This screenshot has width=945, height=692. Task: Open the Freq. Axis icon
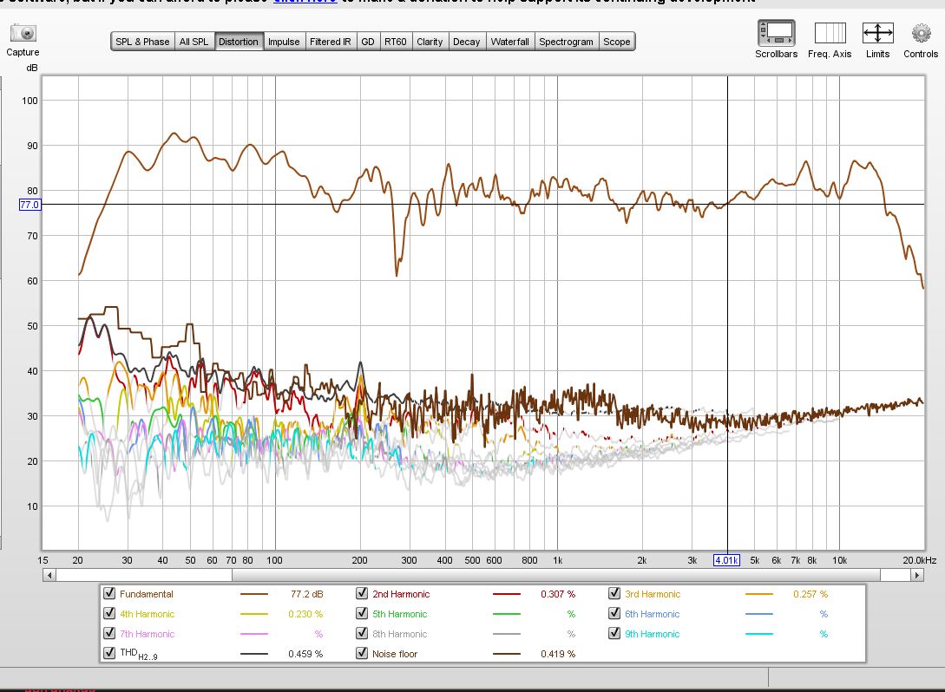(x=830, y=33)
